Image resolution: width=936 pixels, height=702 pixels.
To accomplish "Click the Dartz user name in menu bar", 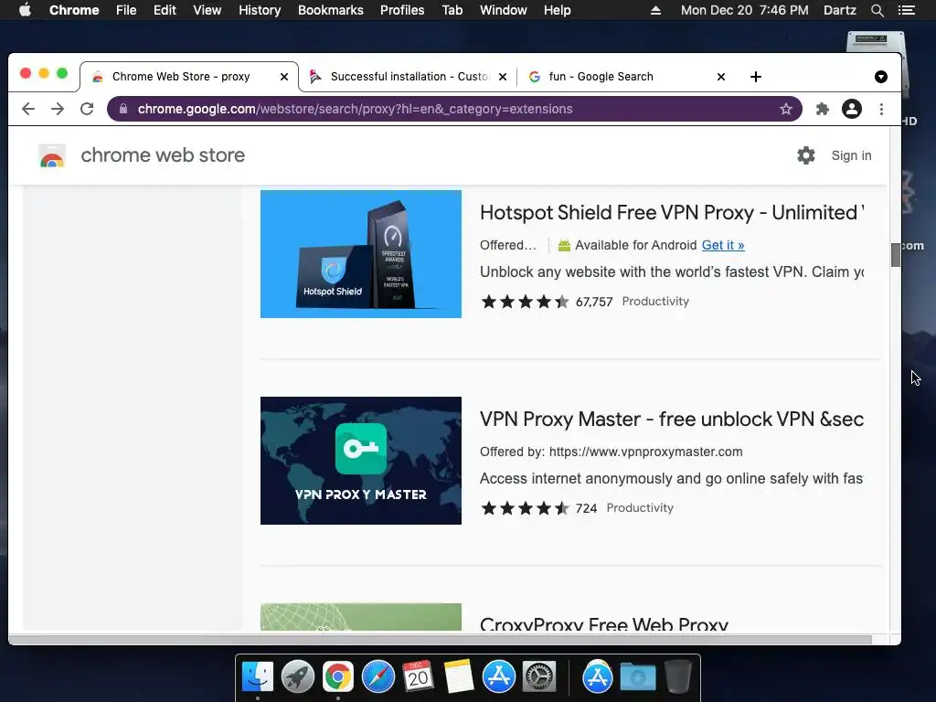I will coord(839,10).
